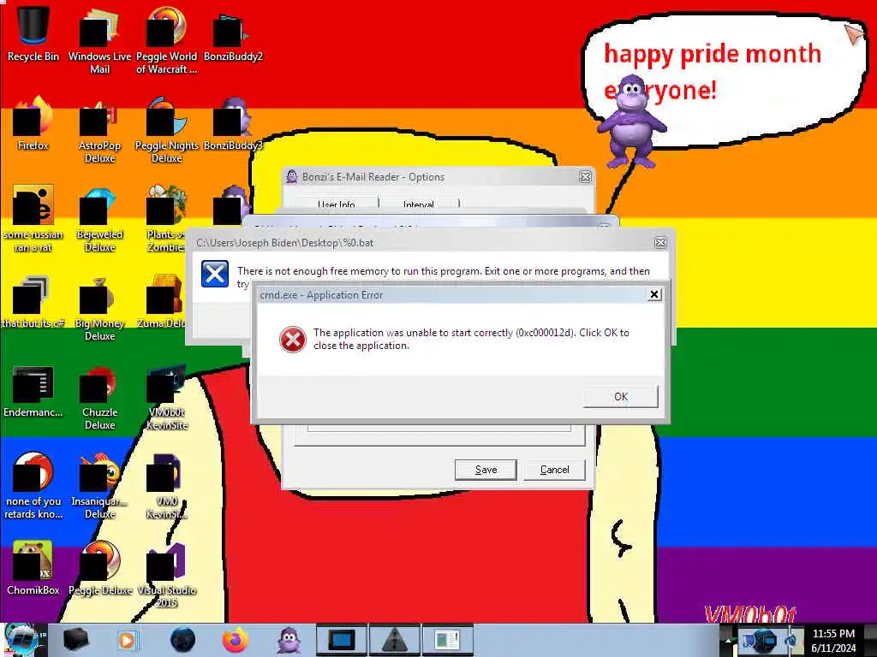Click "Bonzi's E-Mail Reader - Options" title
This screenshot has width=877, height=657.
[373, 177]
